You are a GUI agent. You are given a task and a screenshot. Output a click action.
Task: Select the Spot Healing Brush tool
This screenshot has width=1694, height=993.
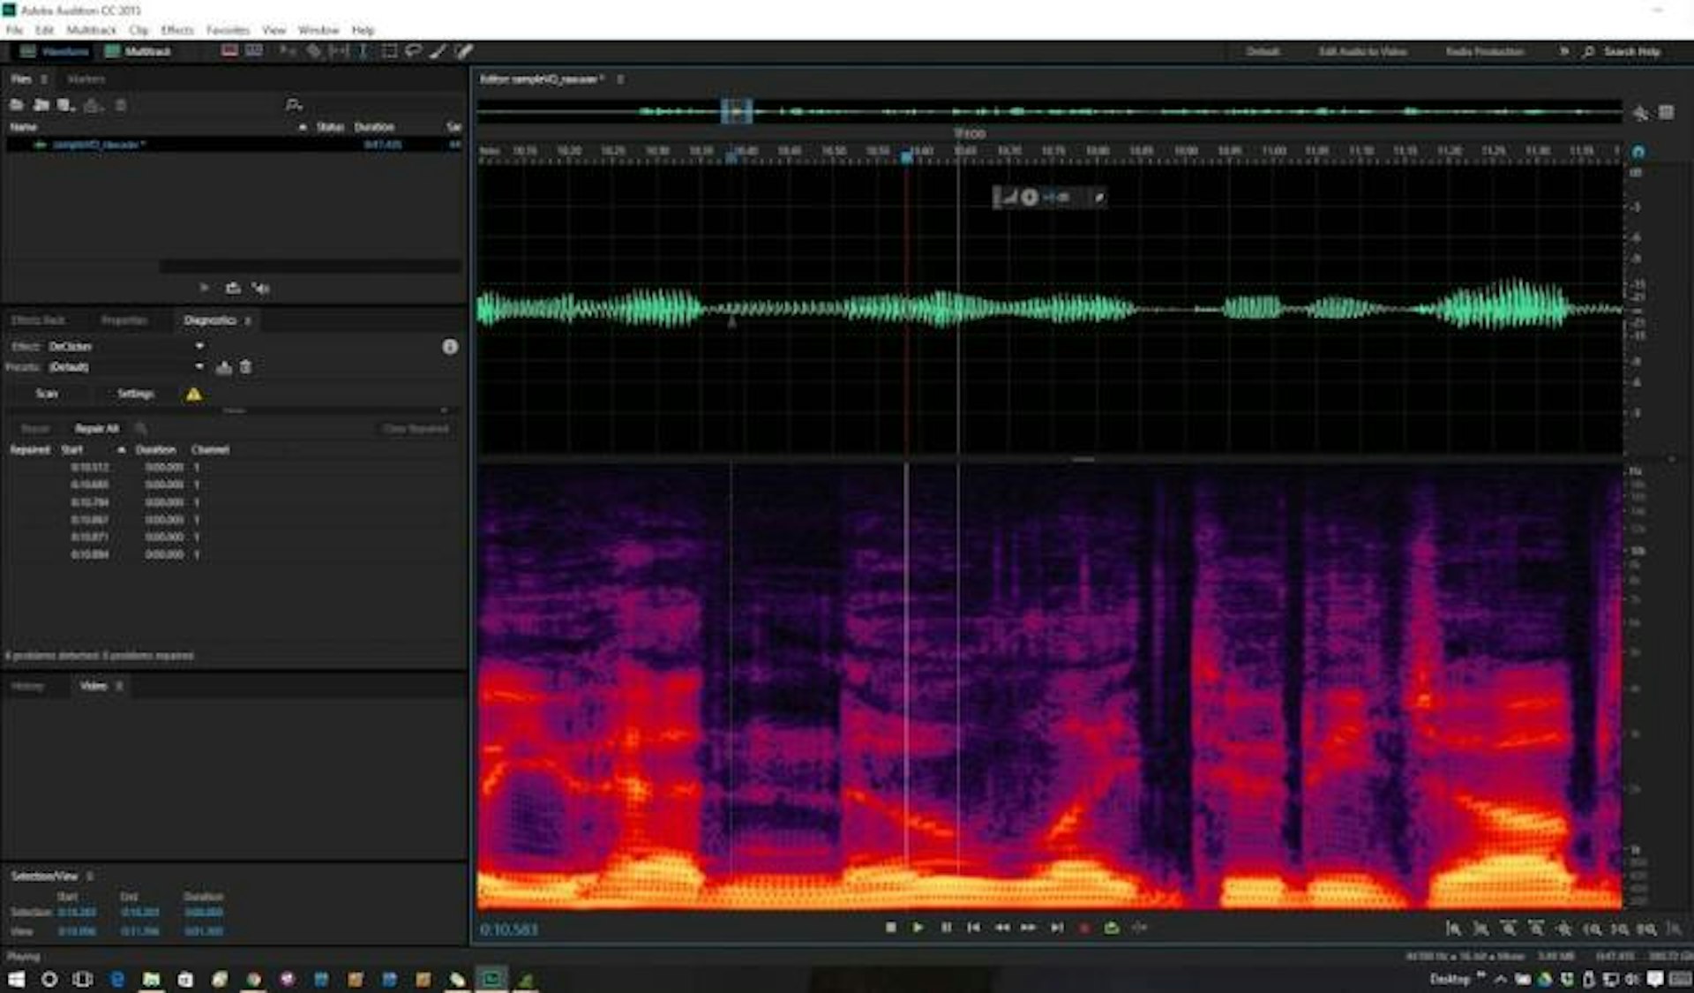click(x=463, y=51)
